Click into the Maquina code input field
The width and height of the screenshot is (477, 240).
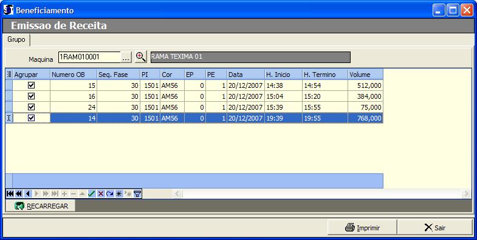(x=89, y=57)
